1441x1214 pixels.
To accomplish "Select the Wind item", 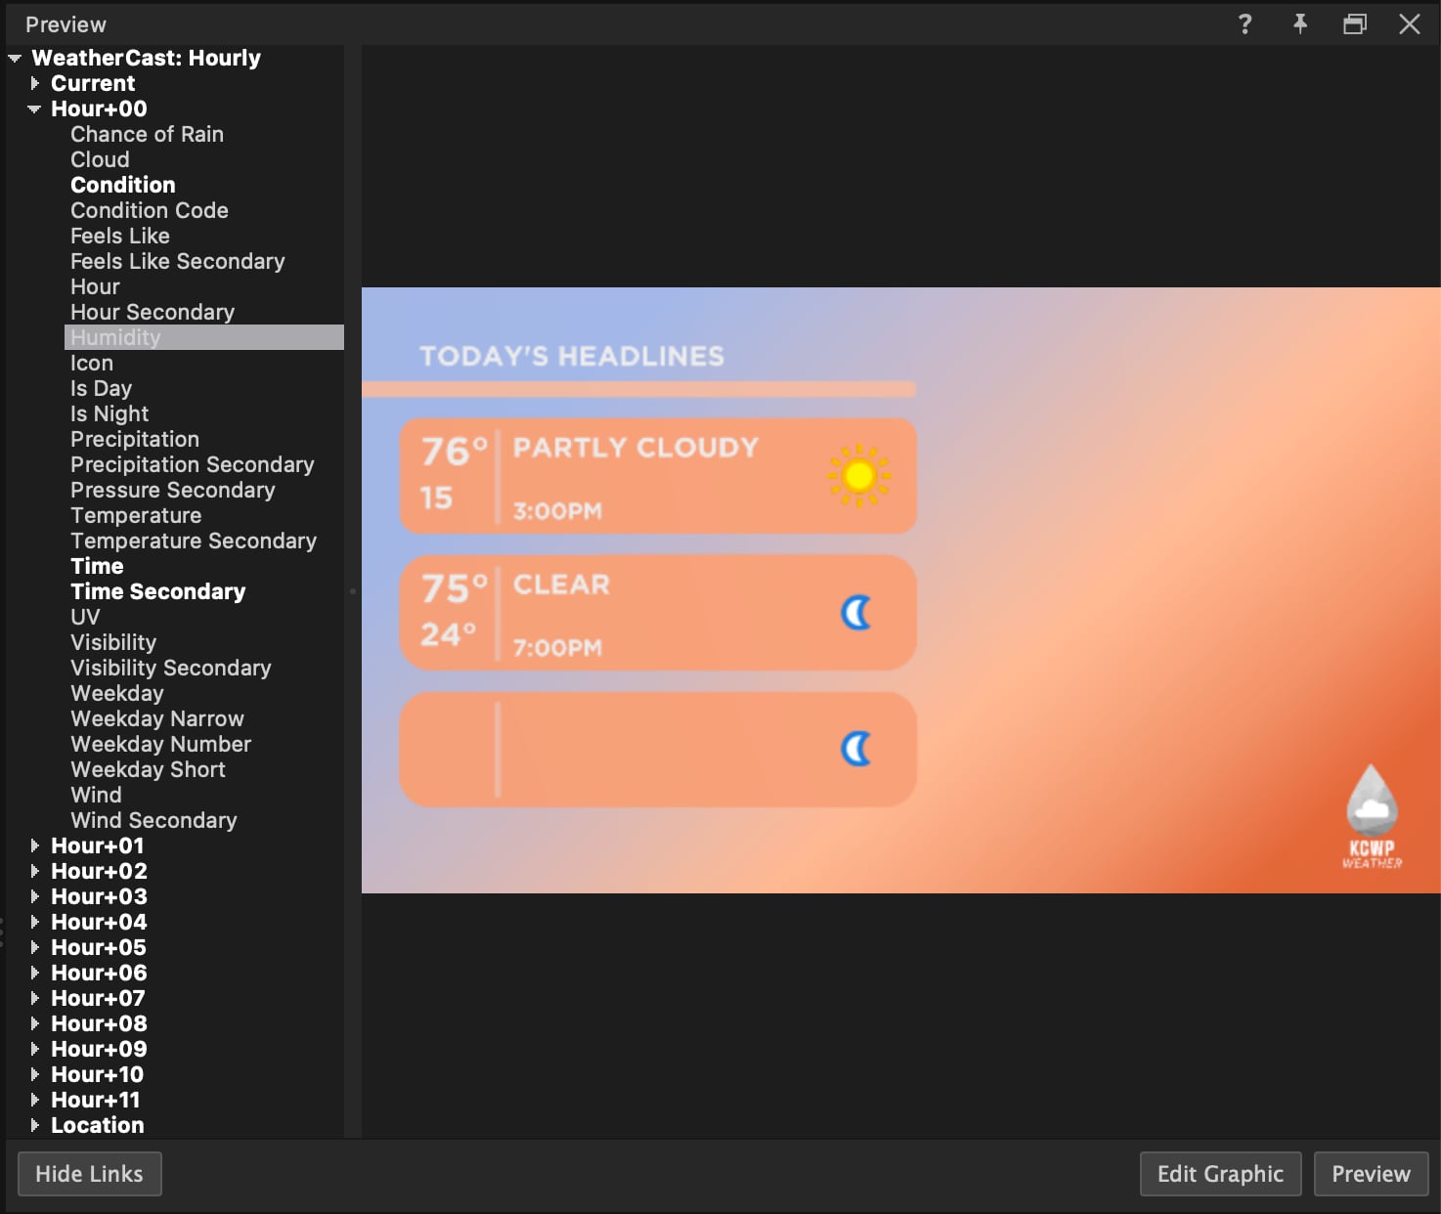I will pyautogui.click(x=97, y=796).
